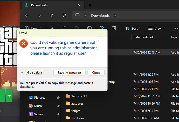
Task: Click the Forward arrow in File Explorer
Action: pos(39,15)
